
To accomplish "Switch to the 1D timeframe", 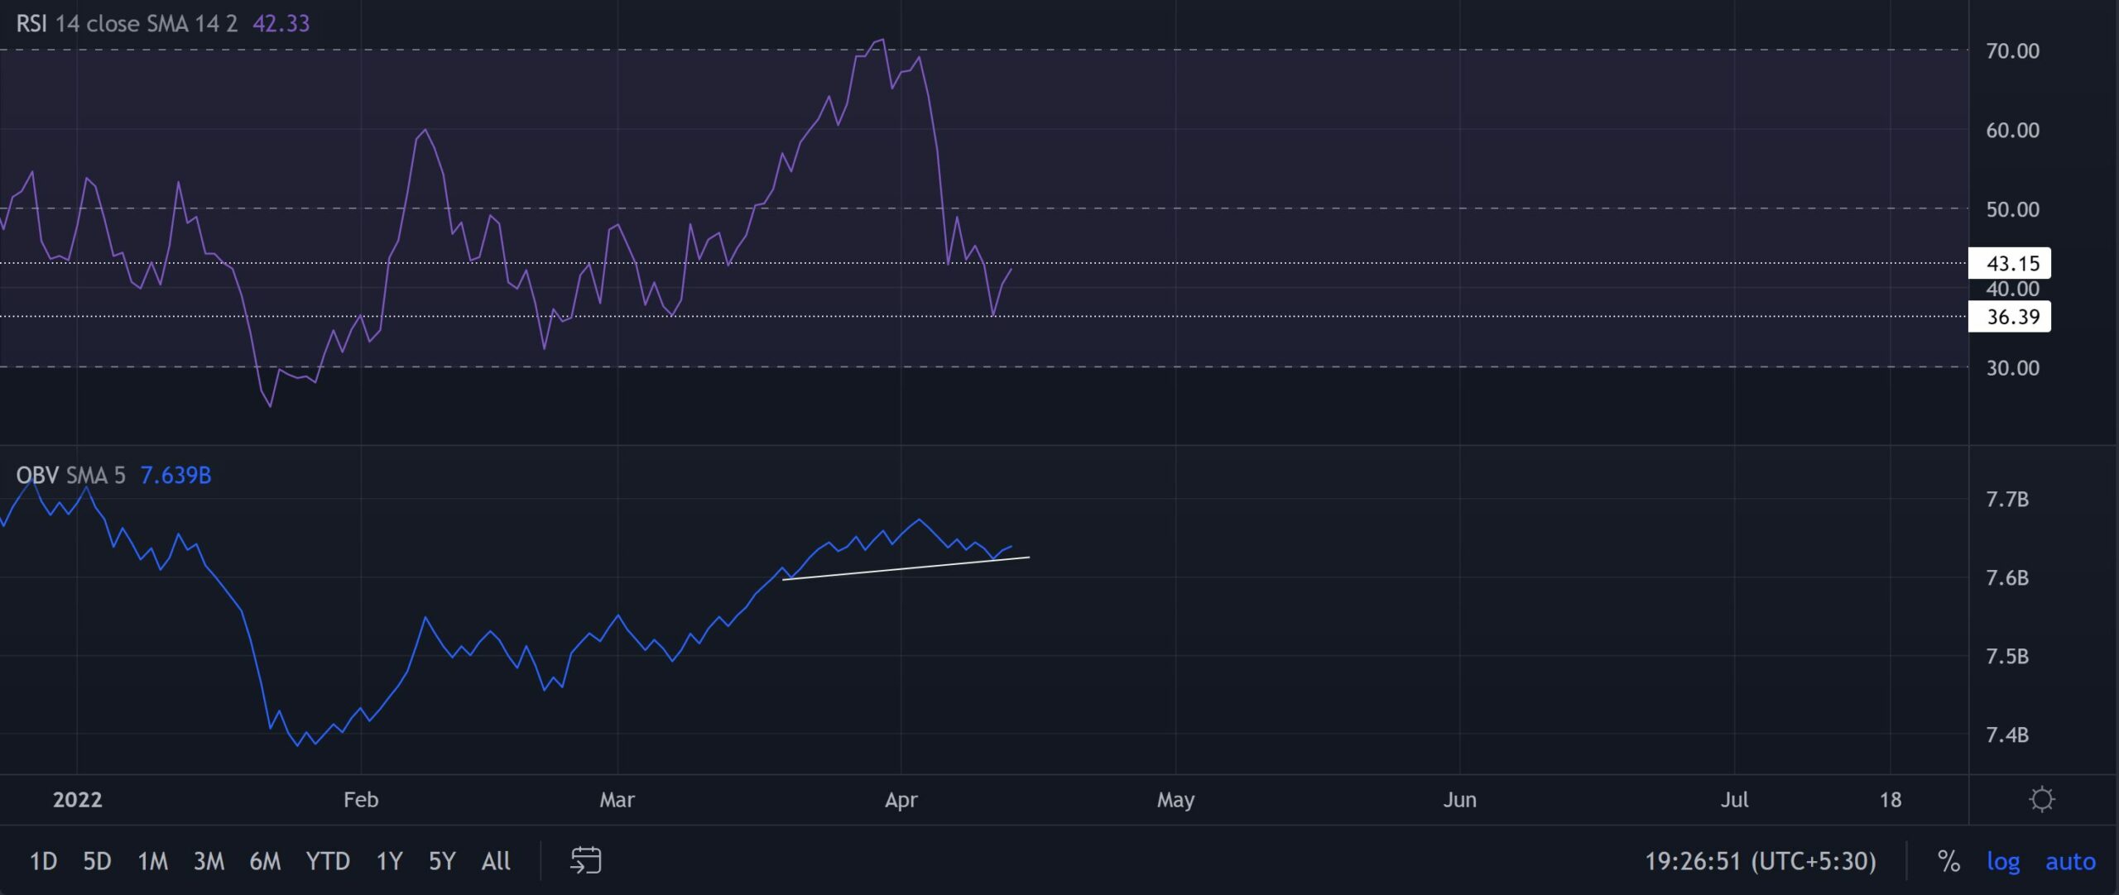I will 43,860.
